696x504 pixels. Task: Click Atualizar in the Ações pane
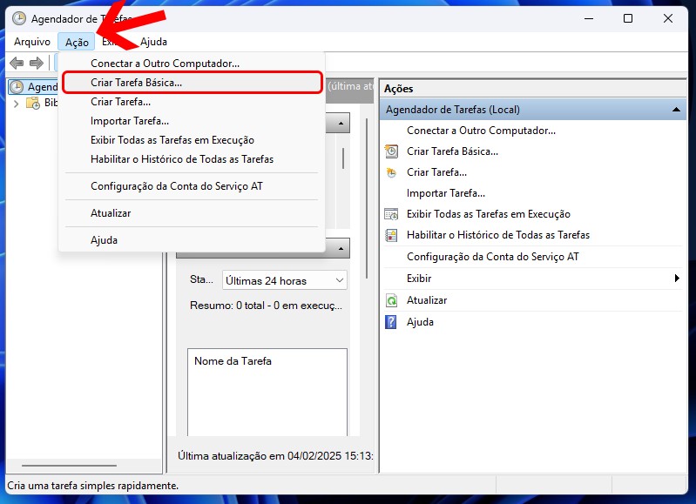coord(427,300)
